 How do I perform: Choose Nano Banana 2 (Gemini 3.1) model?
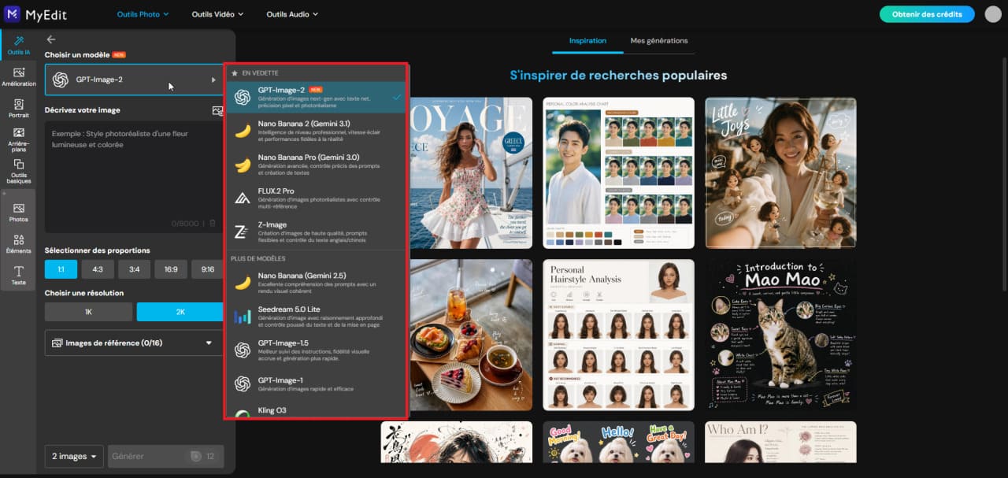coord(317,131)
